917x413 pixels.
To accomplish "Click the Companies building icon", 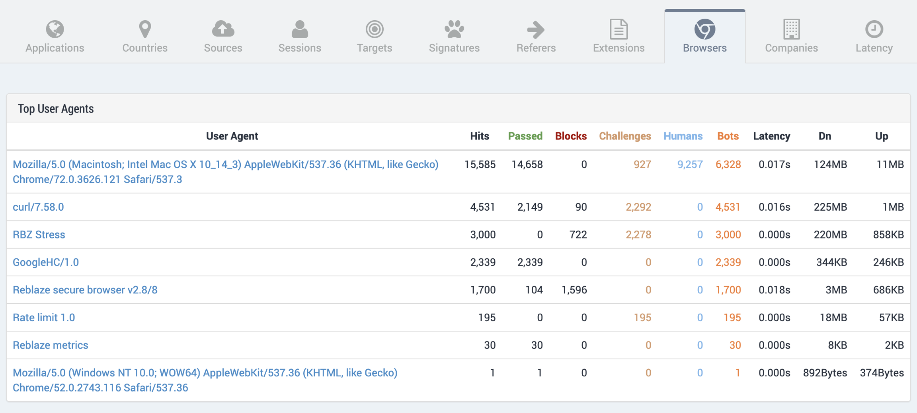I will (791, 29).
